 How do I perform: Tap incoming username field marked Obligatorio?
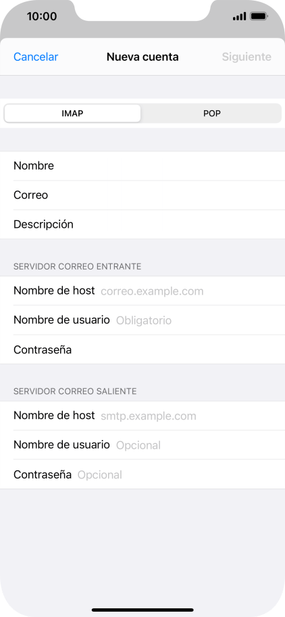142,320
